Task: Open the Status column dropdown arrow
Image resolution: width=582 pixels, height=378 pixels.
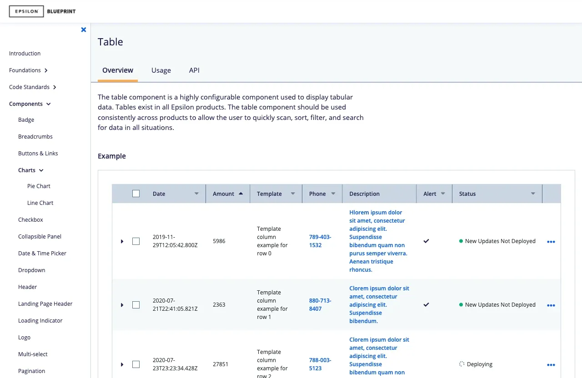Action: [533, 194]
